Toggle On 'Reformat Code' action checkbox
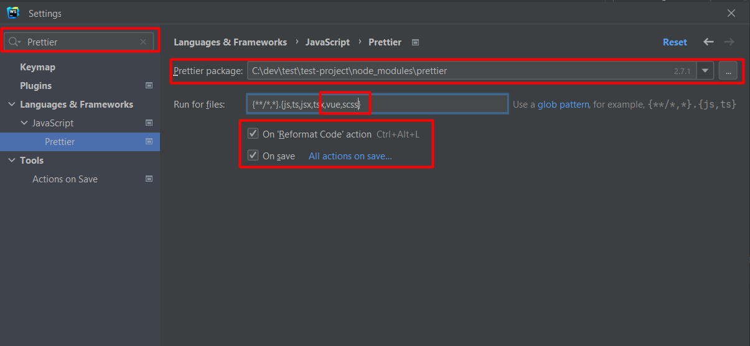 [253, 134]
